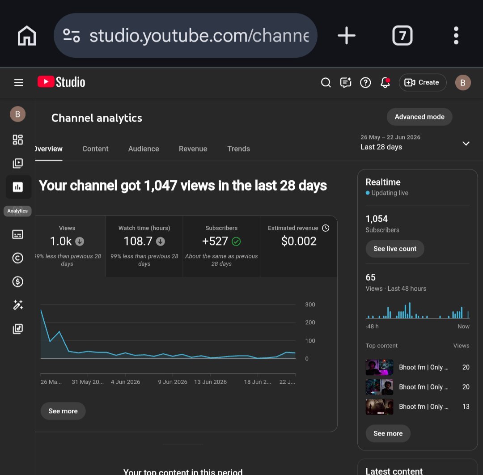Open site settings icon in address bar
Screen dimensions: 483x475
[72, 35]
